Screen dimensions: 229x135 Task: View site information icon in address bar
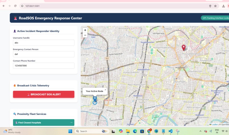pos(22,6)
